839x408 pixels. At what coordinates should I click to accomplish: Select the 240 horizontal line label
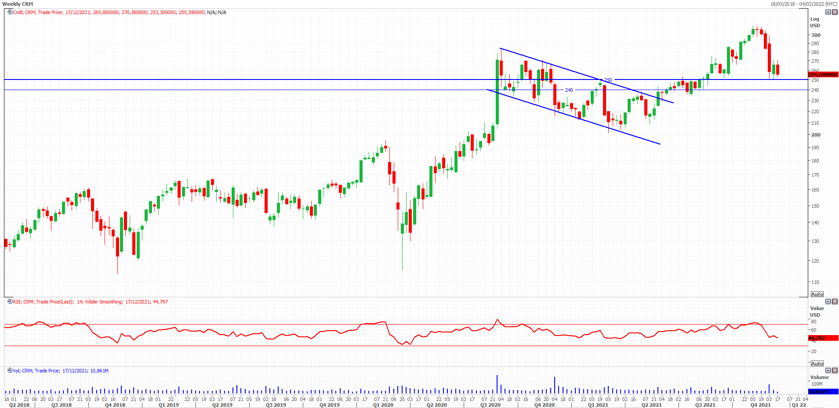point(569,90)
